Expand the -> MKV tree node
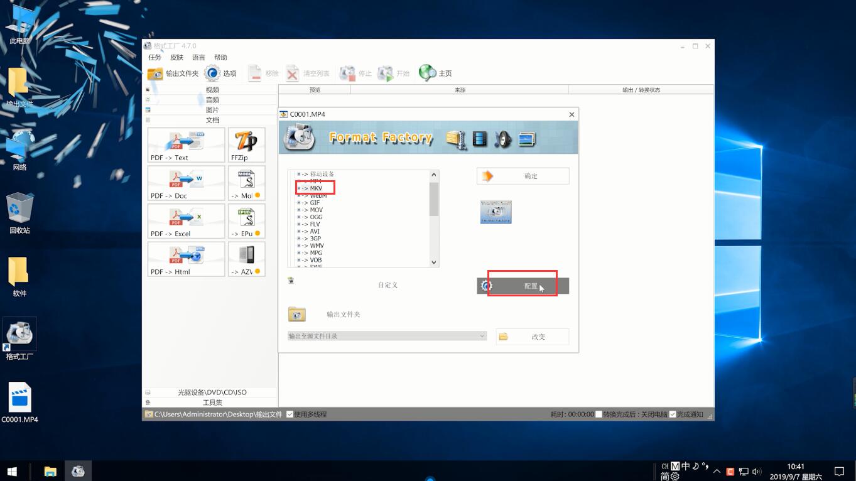The height and width of the screenshot is (481, 856). click(x=299, y=188)
